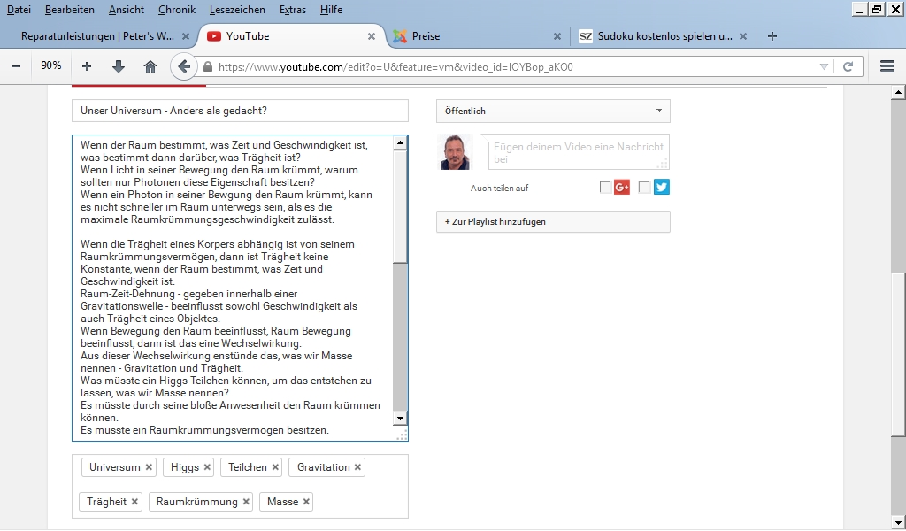
Task: Enable sharing on Google+ checkbox
Action: click(605, 188)
